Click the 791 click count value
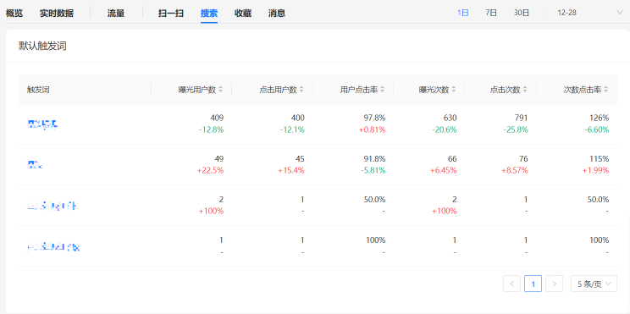Image resolution: width=630 pixels, height=314 pixels. click(x=521, y=118)
